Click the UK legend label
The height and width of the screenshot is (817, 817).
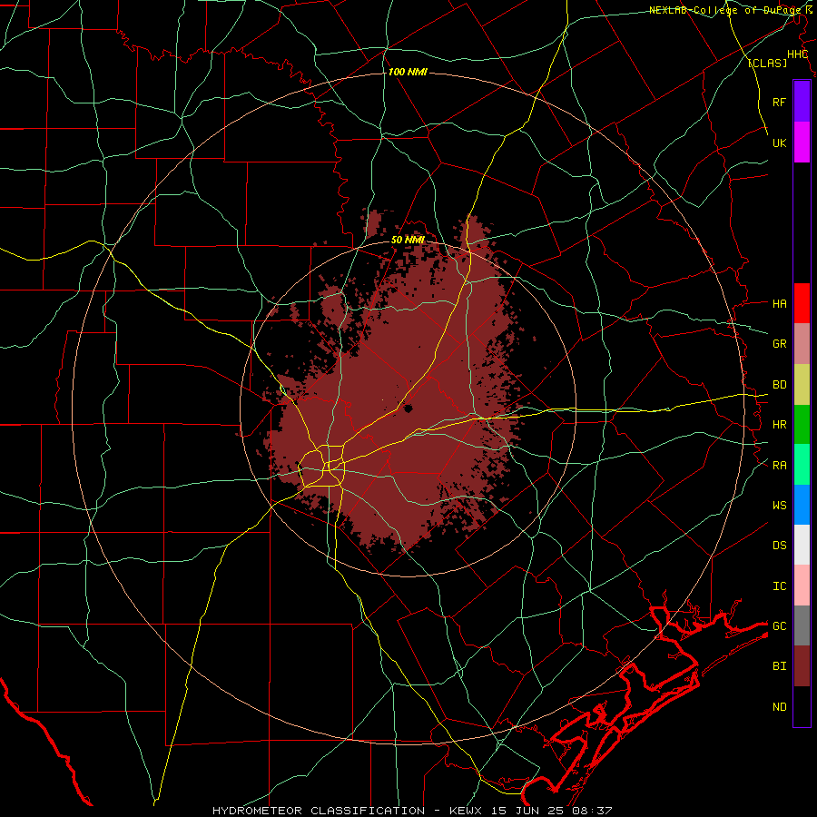click(779, 143)
